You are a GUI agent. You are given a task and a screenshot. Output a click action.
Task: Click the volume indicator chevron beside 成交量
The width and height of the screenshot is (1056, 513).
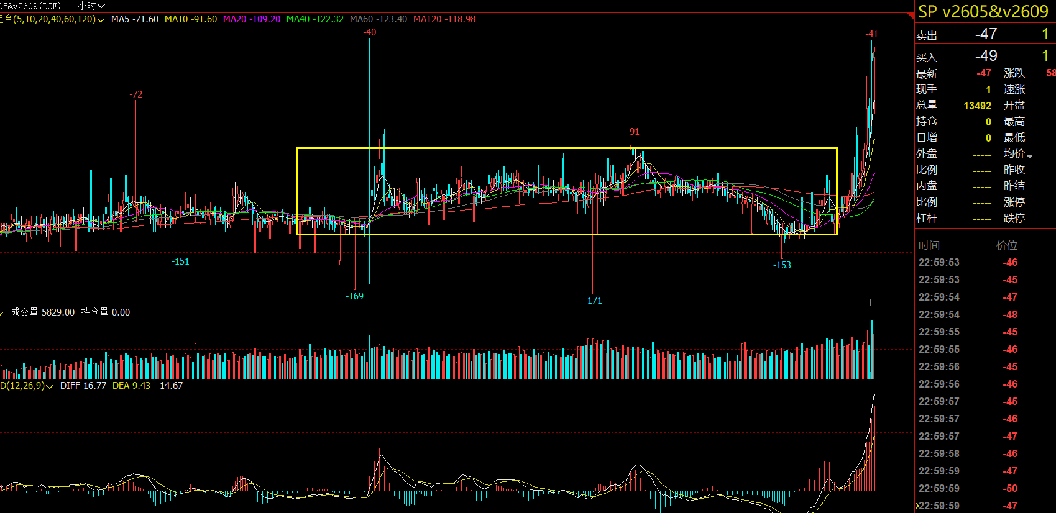click(3, 313)
